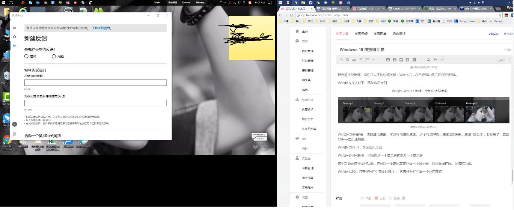Click the 文档导入 link

494,34
